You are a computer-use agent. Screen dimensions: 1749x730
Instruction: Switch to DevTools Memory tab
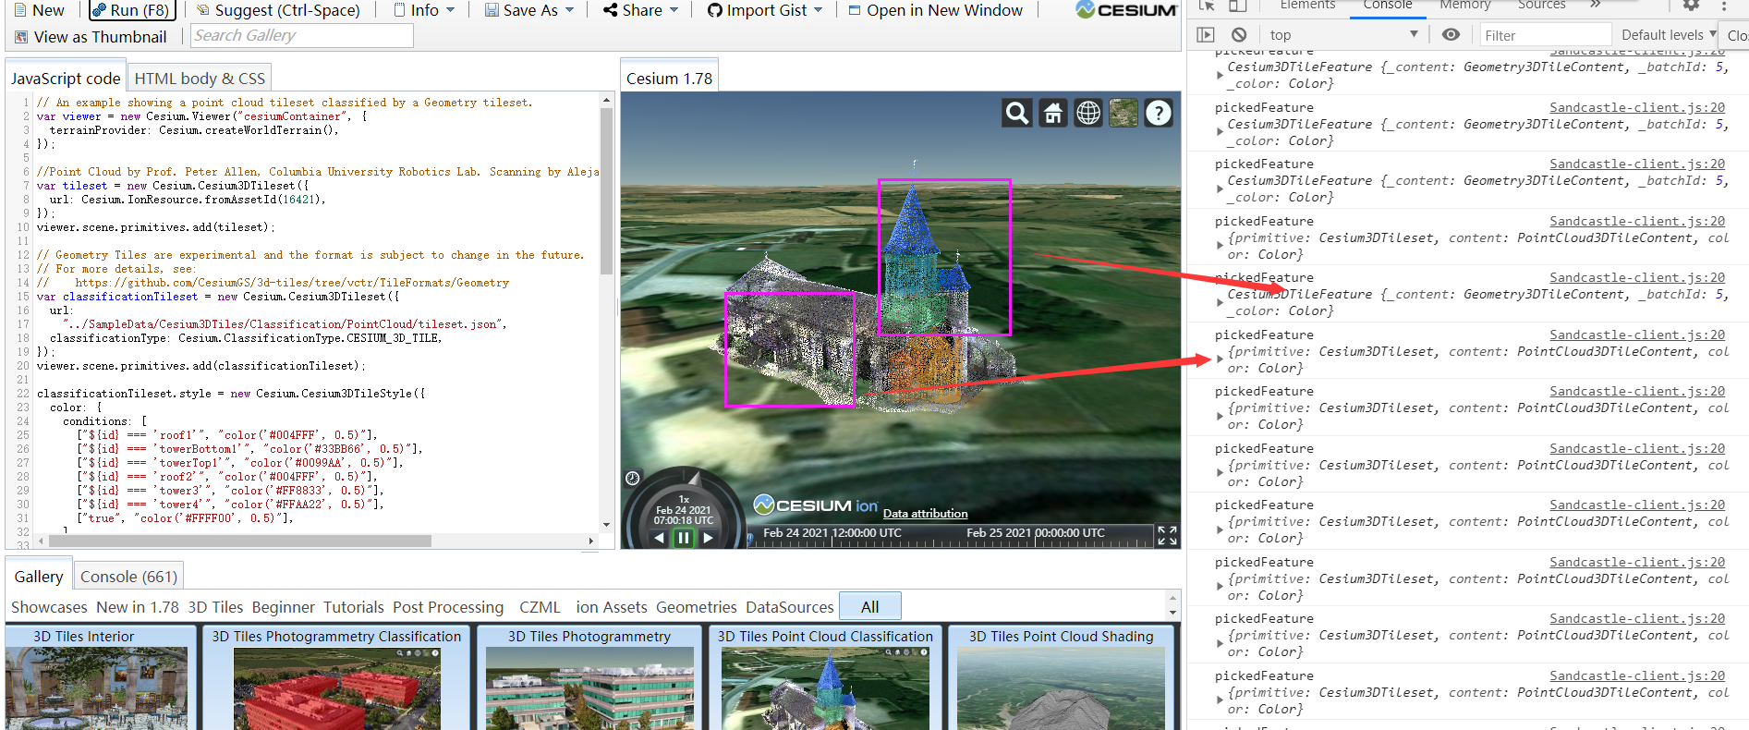(1464, 5)
